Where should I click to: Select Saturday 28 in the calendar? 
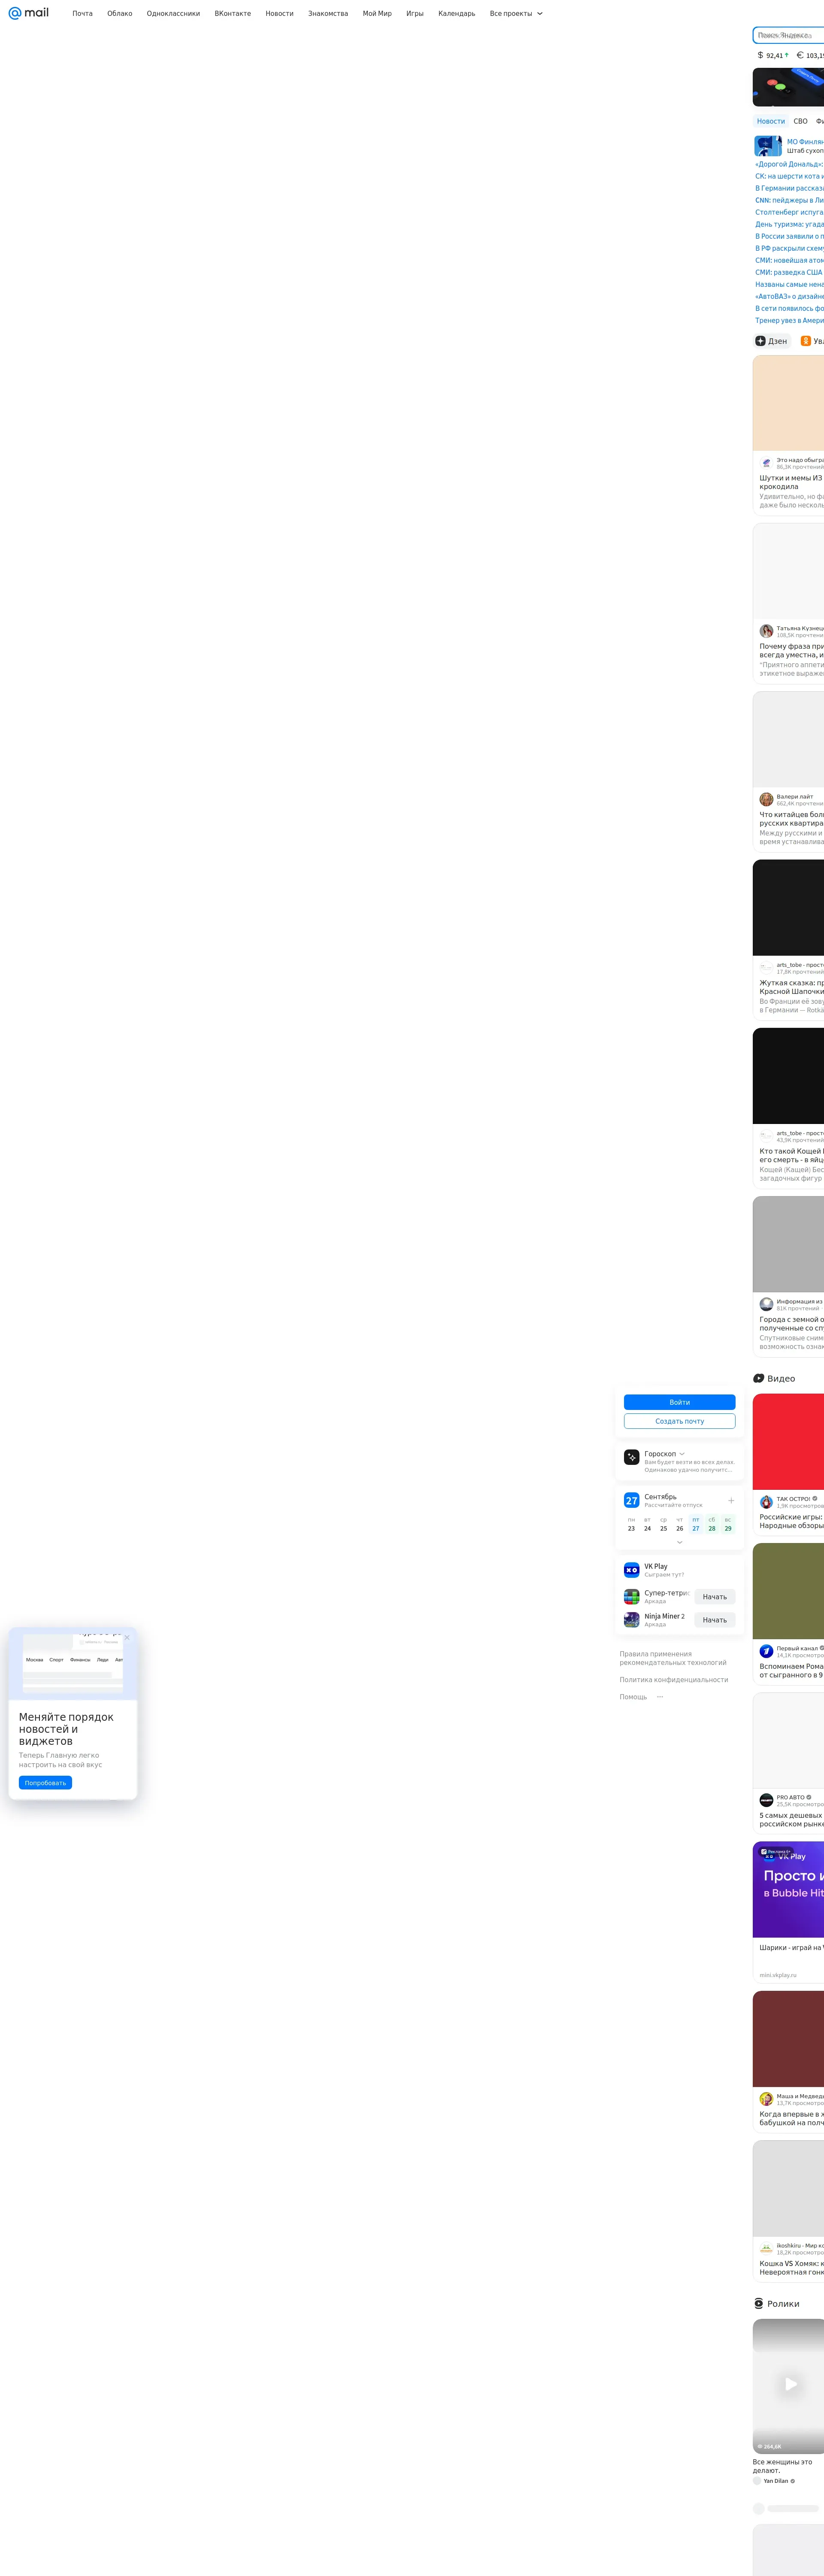point(712,1524)
